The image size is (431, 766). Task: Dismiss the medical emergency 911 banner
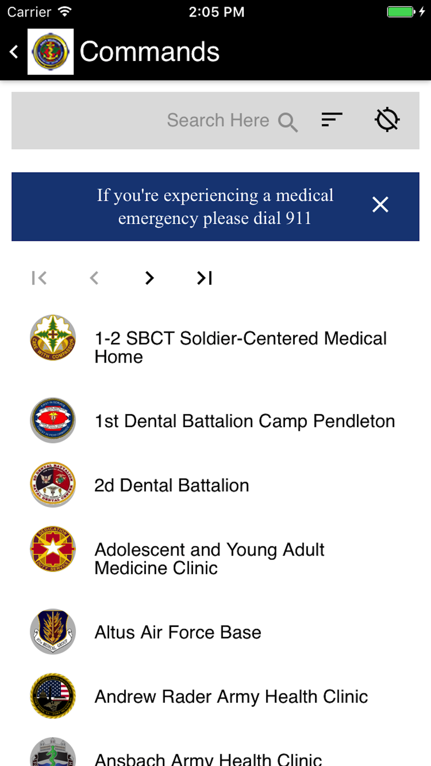click(x=380, y=205)
